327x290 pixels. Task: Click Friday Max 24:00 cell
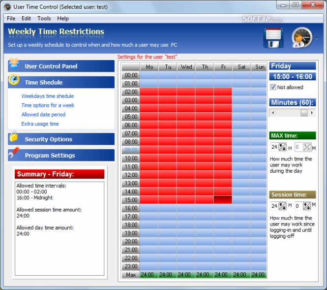(223, 275)
